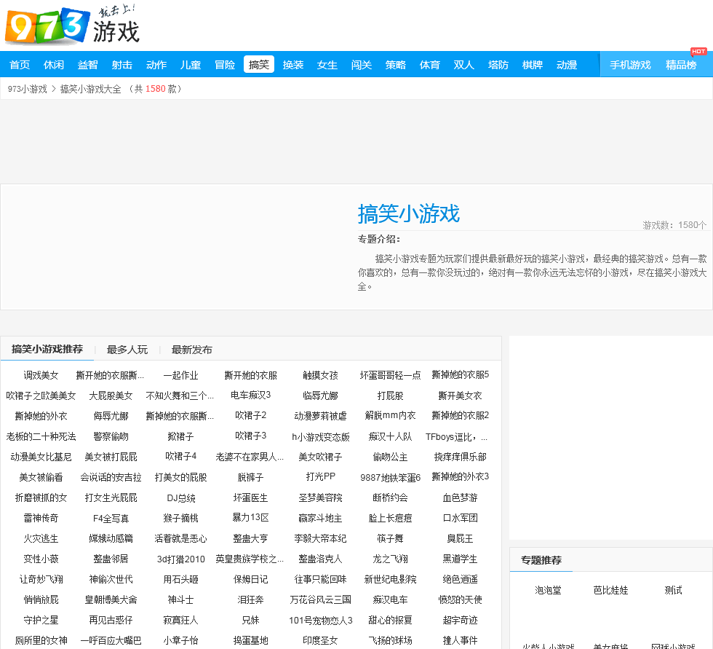Open the game 一起作业
The height and width of the screenshot is (649, 713).
(x=180, y=376)
